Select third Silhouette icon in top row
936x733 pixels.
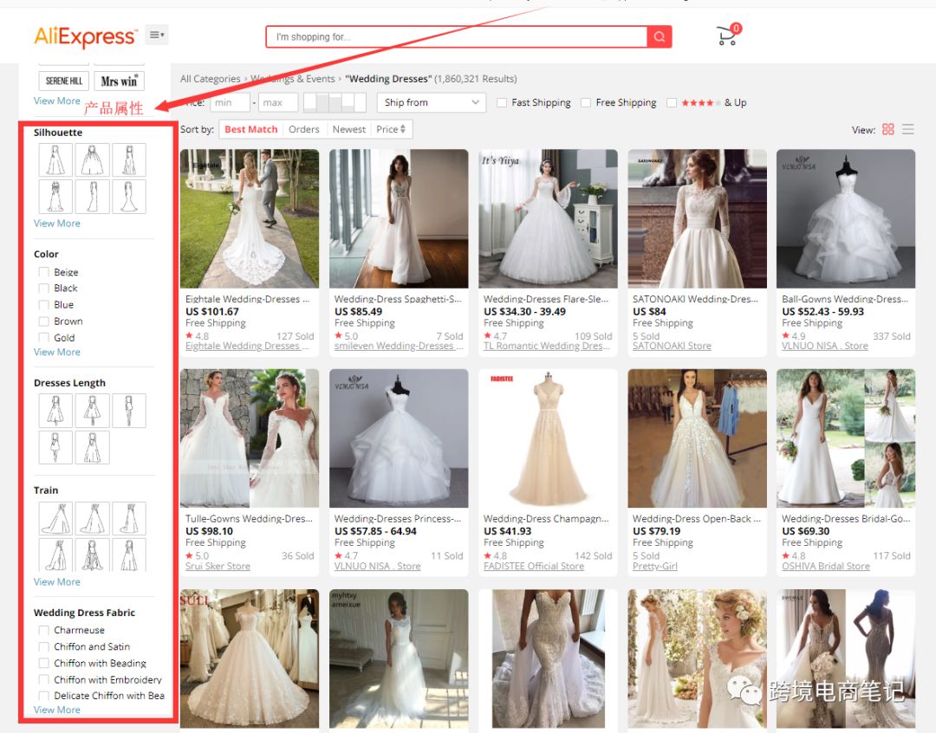coord(129,160)
